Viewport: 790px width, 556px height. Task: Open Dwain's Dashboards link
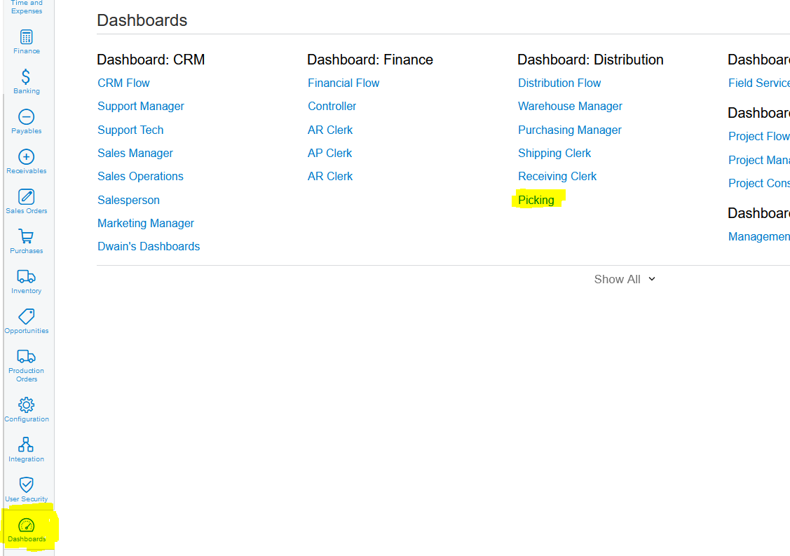[149, 247]
